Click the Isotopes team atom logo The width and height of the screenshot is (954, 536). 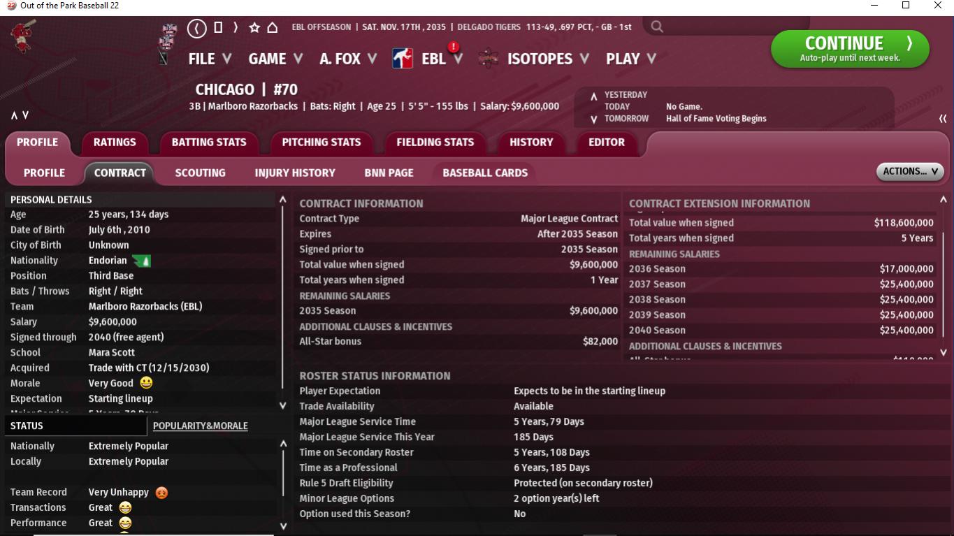[489, 59]
